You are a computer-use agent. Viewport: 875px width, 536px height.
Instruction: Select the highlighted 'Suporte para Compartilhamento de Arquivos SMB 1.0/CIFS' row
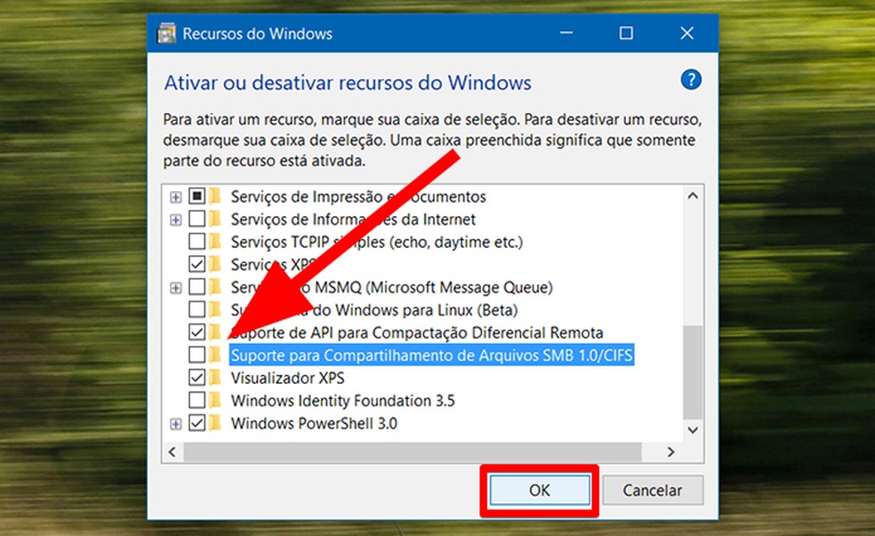point(431,356)
